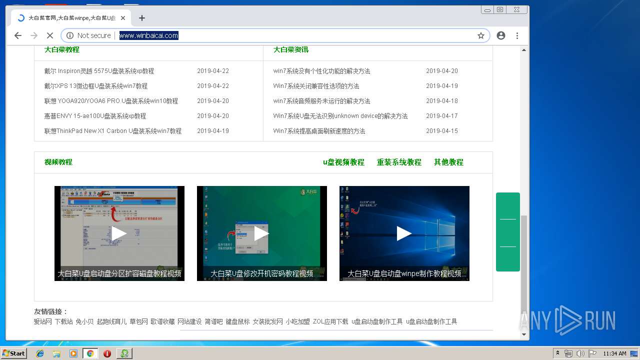Click the browser forward arrow

point(34,35)
